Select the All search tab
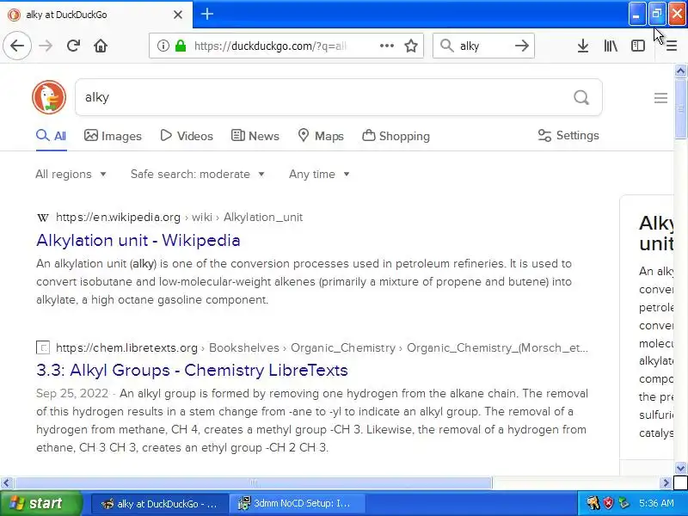Viewport: 688px width, 516px height. coord(51,136)
